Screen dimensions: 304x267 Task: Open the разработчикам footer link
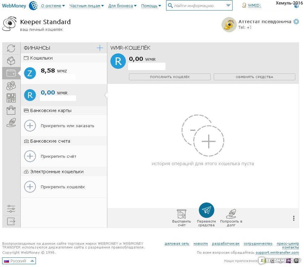click(x=226, y=244)
